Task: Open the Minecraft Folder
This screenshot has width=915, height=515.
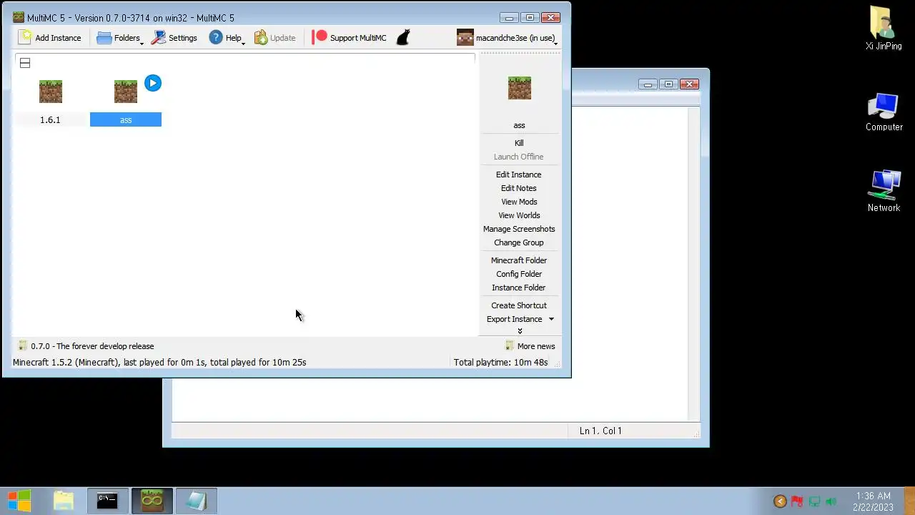Action: pyautogui.click(x=519, y=260)
